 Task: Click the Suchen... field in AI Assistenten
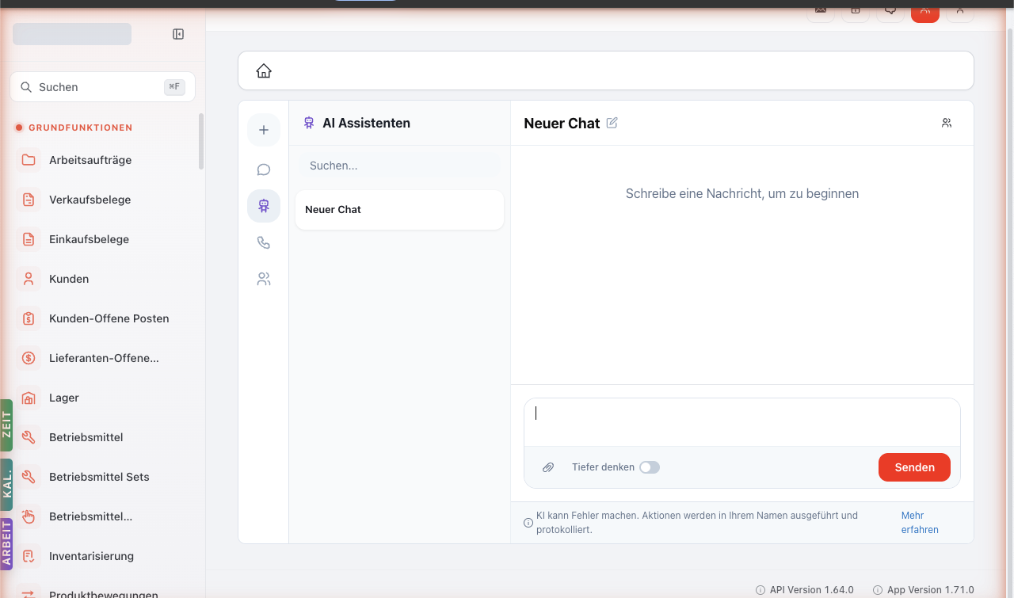pyautogui.click(x=399, y=166)
